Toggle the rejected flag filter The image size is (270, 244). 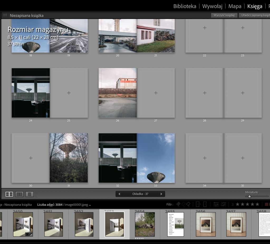[188, 204]
